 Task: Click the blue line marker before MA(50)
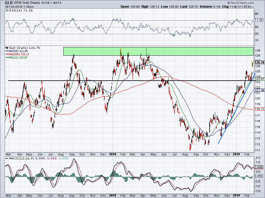tap(7, 51)
